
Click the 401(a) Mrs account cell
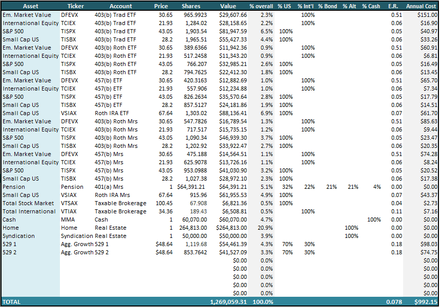coord(109,187)
